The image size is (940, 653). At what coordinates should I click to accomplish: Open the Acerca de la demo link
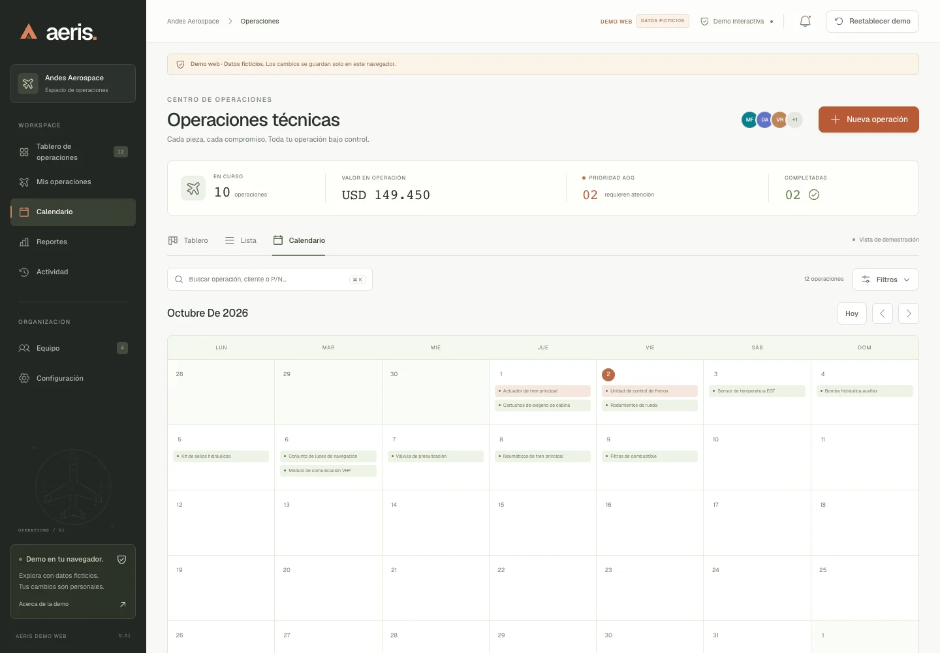[72, 605]
